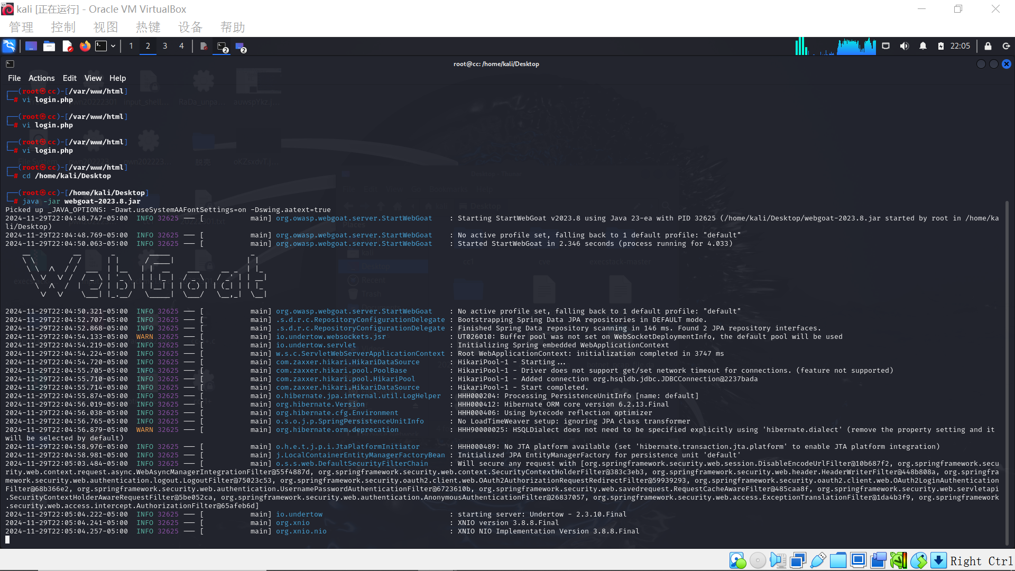Click VirtualBox CPU execution turtle indicator
Viewport: 1015px width, 571px height.
[898, 560]
